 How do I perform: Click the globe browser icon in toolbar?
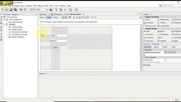tap(51, 9)
